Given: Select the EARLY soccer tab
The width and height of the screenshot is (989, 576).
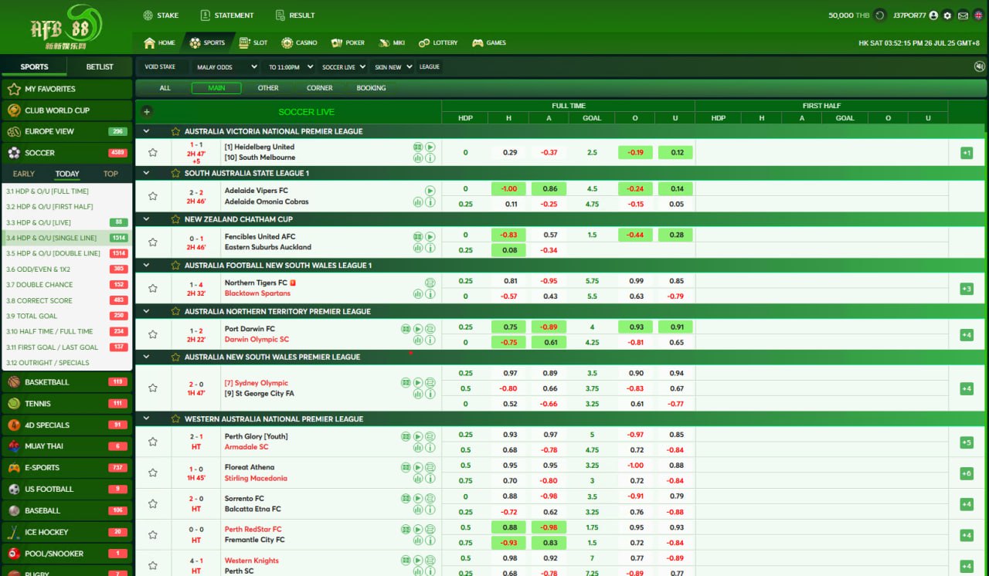Looking at the screenshot, I should [24, 174].
